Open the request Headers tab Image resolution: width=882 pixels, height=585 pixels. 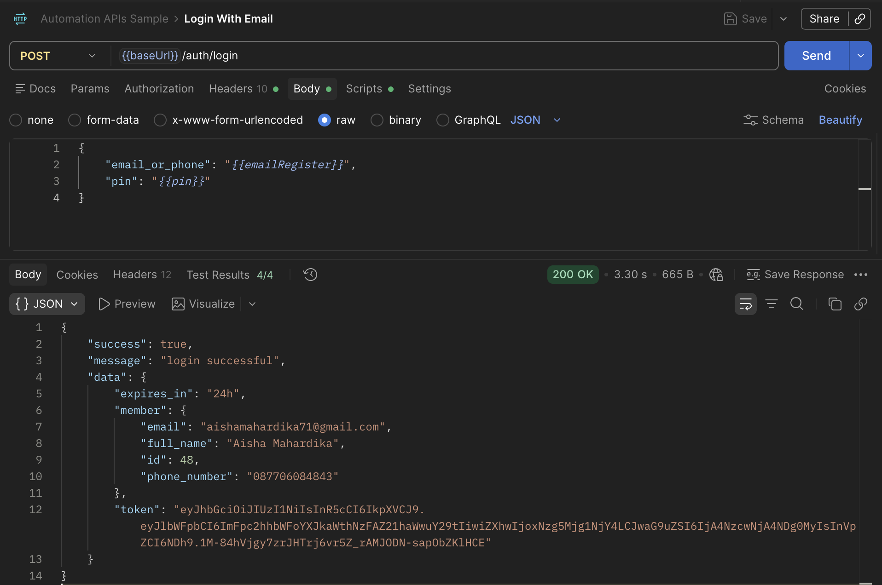click(x=244, y=89)
